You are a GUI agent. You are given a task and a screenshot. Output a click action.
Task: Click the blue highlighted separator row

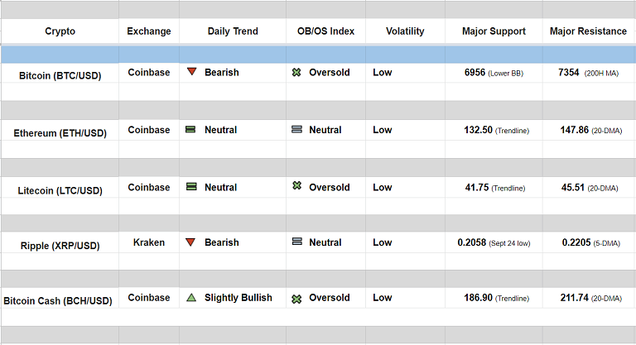[318, 54]
